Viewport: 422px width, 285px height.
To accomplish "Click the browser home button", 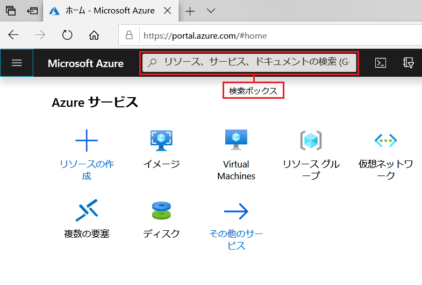I will [x=94, y=35].
